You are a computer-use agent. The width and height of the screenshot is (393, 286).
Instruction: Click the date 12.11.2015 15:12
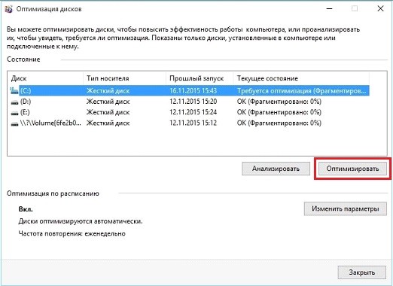point(193,123)
